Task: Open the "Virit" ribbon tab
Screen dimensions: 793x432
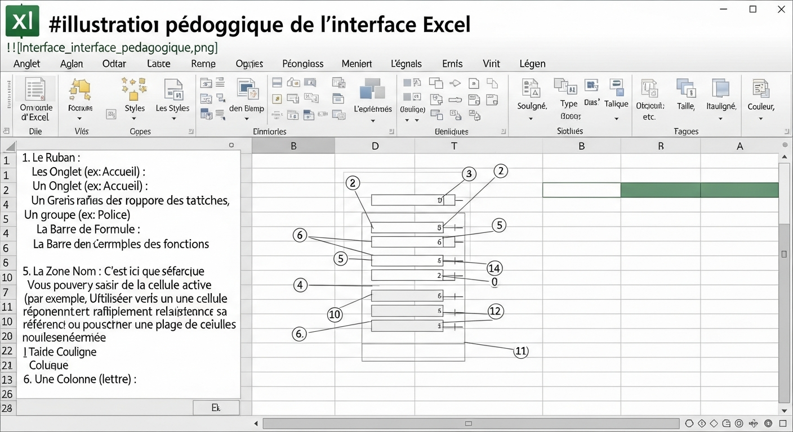Action: pos(491,64)
